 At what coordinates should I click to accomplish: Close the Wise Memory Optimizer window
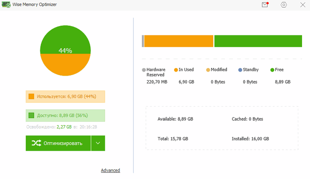303,5
